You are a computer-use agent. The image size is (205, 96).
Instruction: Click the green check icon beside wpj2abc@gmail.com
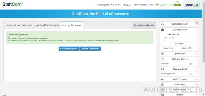191,74
